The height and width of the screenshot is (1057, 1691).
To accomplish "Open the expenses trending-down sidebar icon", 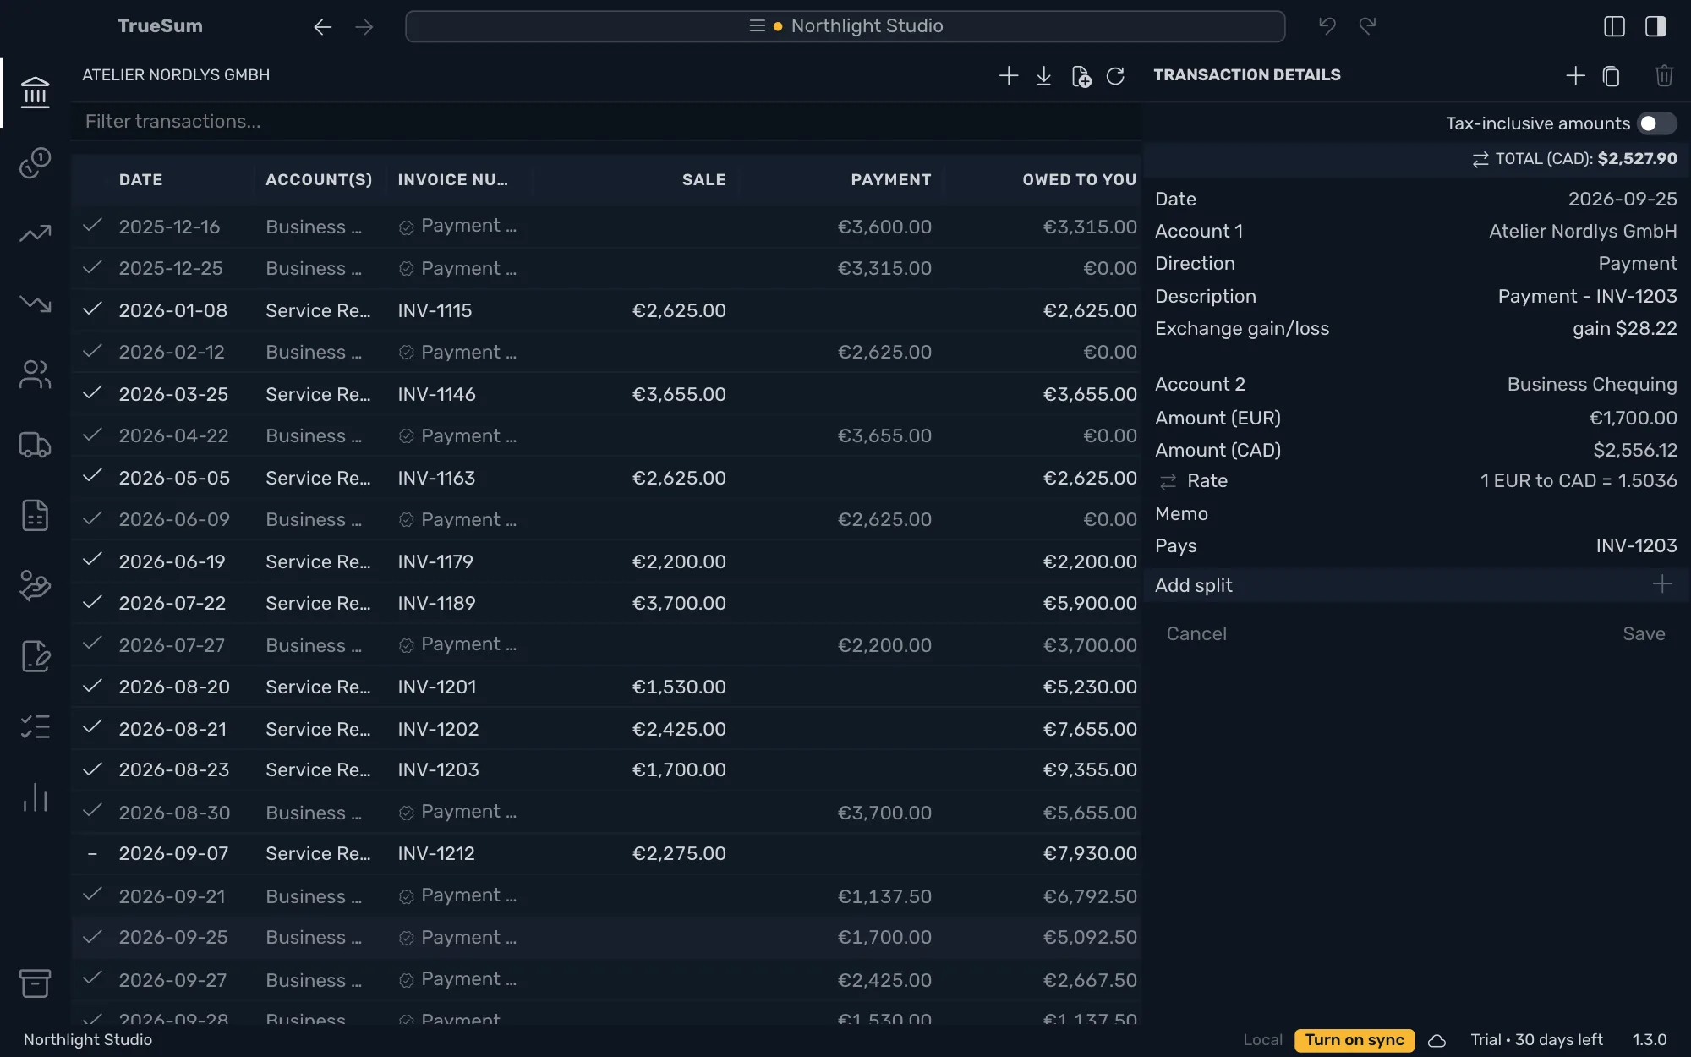I will click(35, 304).
